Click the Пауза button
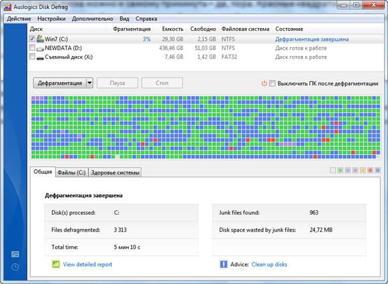 pyautogui.click(x=117, y=83)
